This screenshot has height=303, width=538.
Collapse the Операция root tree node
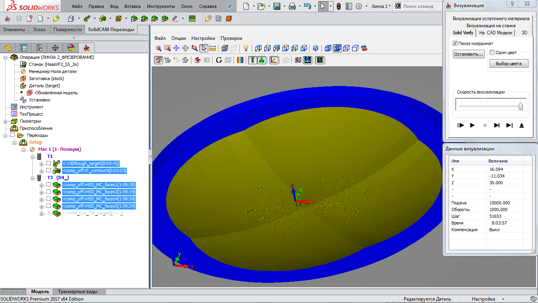(6, 57)
